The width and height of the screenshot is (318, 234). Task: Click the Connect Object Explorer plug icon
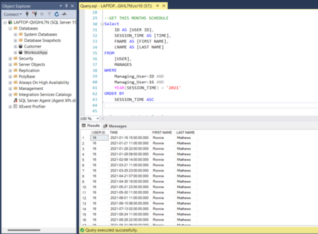[x=27, y=14]
